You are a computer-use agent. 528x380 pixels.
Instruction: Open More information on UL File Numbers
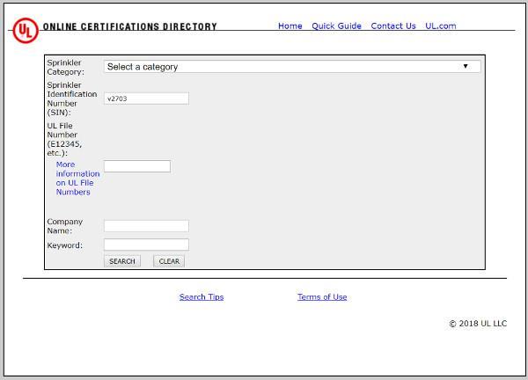pyautogui.click(x=77, y=179)
